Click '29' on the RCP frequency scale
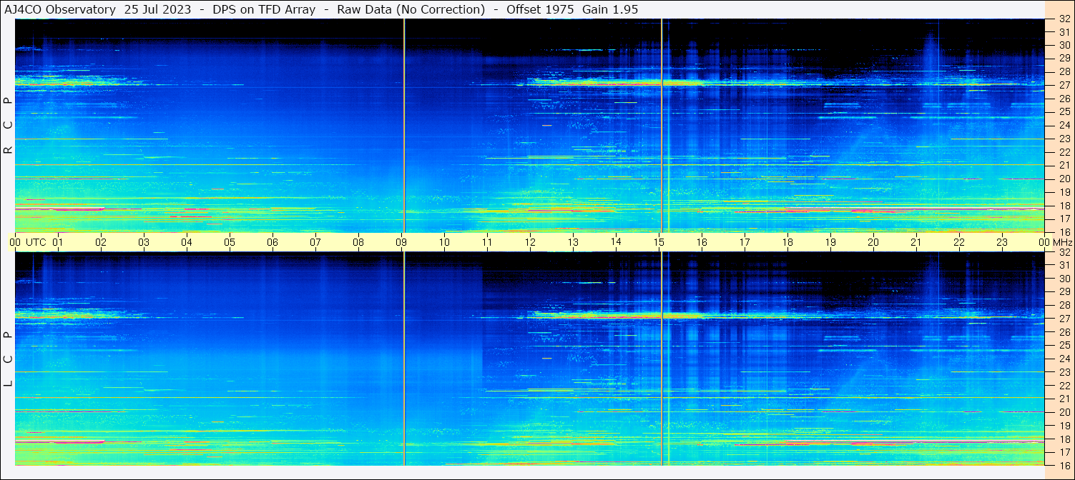Screen dimensions: 1075x480 click(x=1064, y=59)
